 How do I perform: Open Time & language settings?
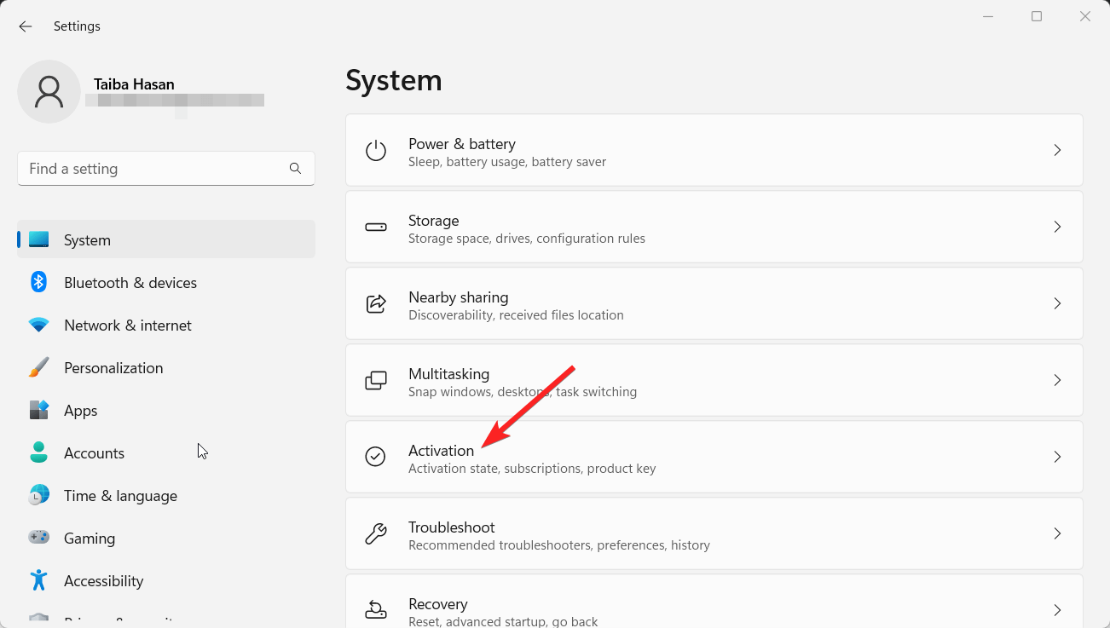[x=120, y=496]
